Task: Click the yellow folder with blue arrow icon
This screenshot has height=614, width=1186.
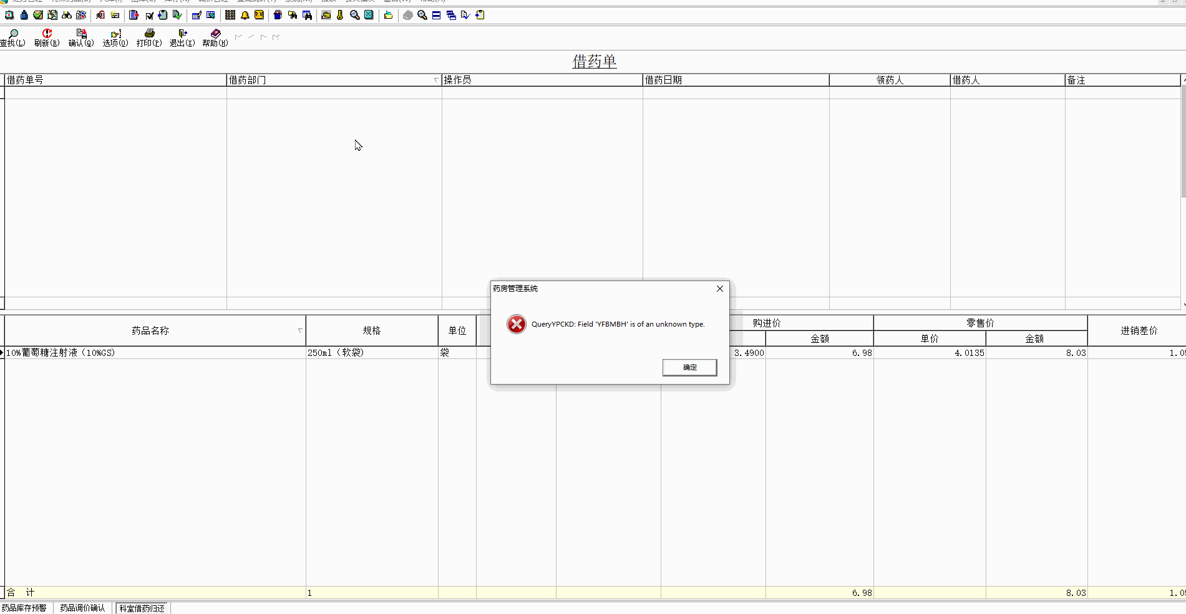Action: [388, 15]
